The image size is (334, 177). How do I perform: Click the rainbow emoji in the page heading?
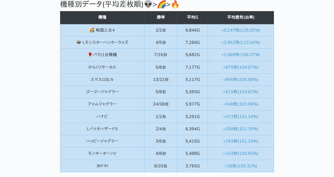click(x=161, y=4)
